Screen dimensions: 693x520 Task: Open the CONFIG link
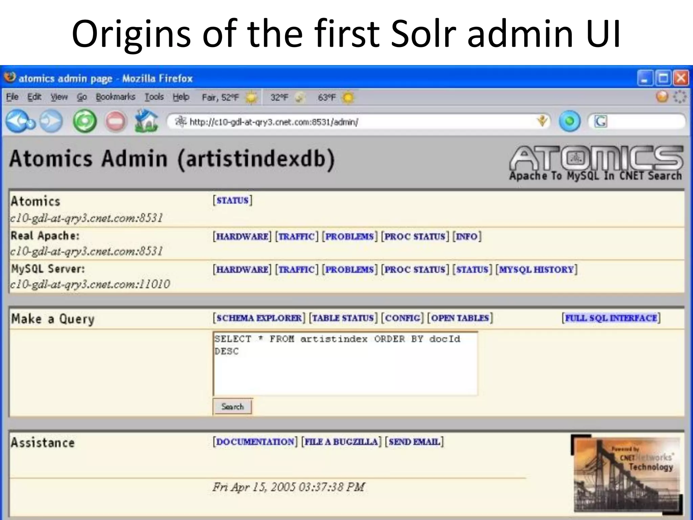(x=402, y=318)
